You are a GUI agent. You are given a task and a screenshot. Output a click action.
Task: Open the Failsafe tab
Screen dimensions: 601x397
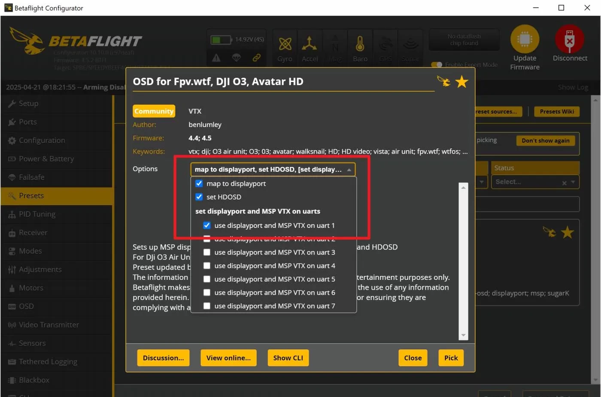pyautogui.click(x=56, y=177)
